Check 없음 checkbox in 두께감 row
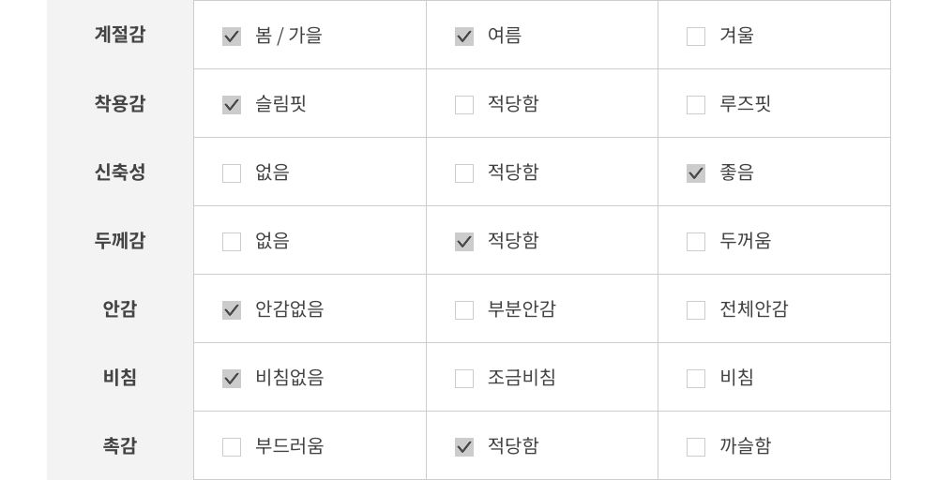This screenshot has width=938, height=480. [x=232, y=242]
